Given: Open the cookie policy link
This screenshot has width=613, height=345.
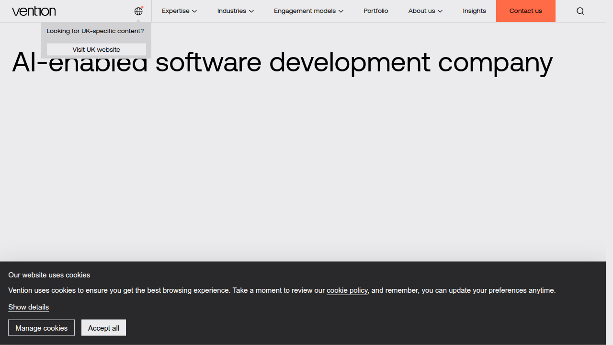Looking at the screenshot, I should pyautogui.click(x=347, y=290).
